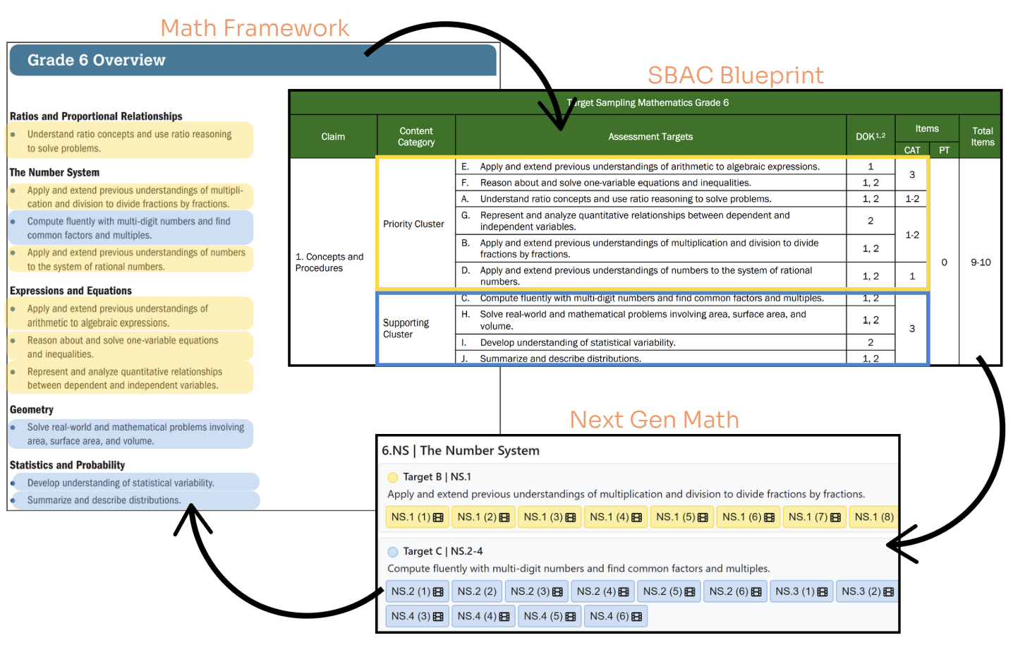Click the yellow circle beside Target B
The height and width of the screenshot is (645, 1013).
[x=393, y=478]
